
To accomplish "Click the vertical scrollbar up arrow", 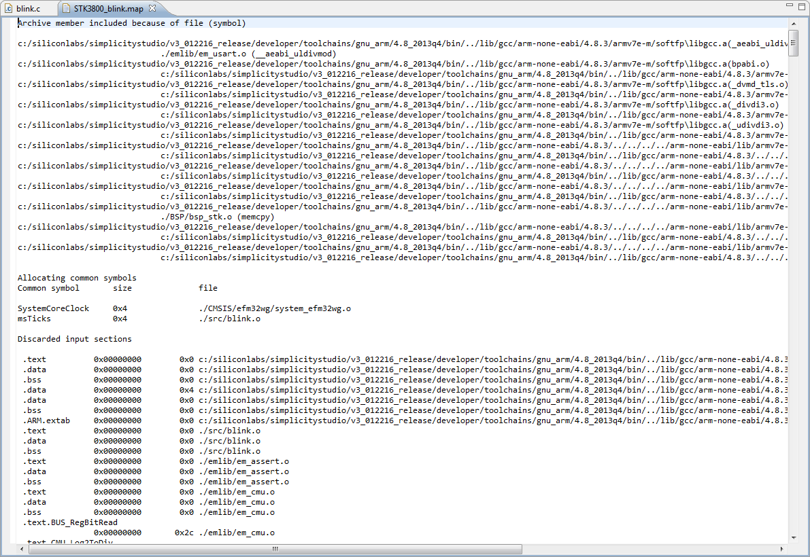I will point(794,24).
